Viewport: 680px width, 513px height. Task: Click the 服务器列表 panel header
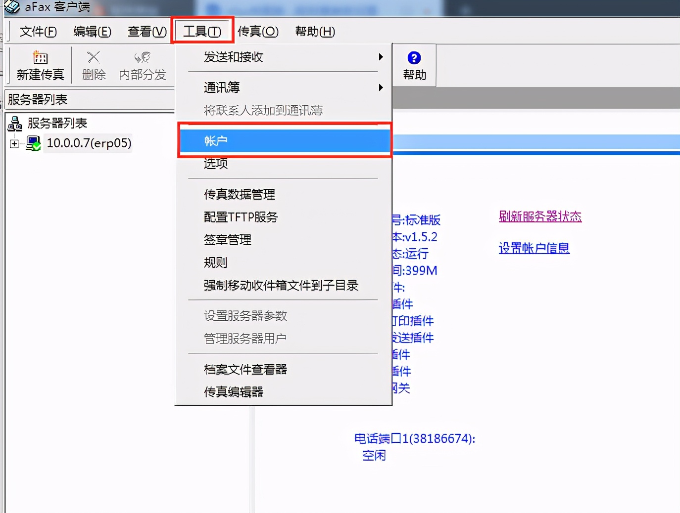(x=90, y=99)
